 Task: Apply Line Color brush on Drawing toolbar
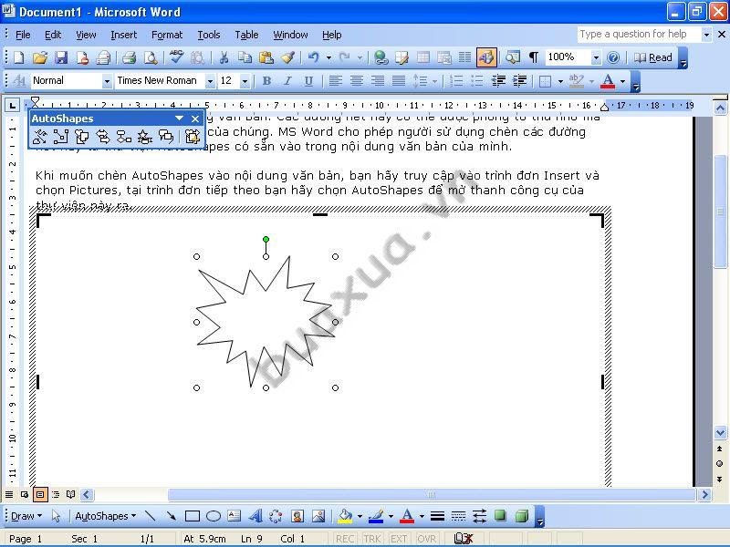tap(376, 516)
